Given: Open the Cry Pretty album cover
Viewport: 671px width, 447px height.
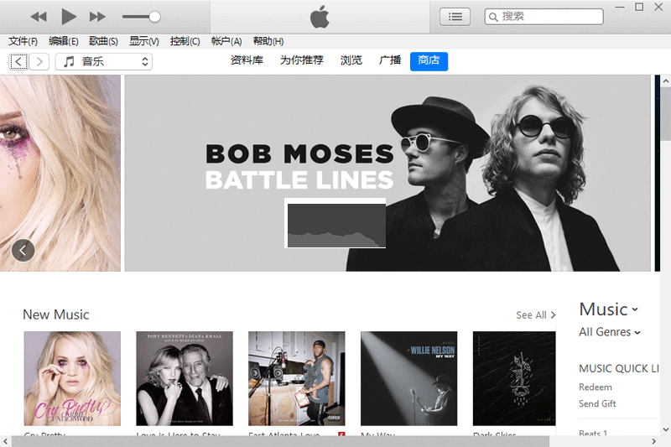Looking at the screenshot, I should click(x=72, y=378).
